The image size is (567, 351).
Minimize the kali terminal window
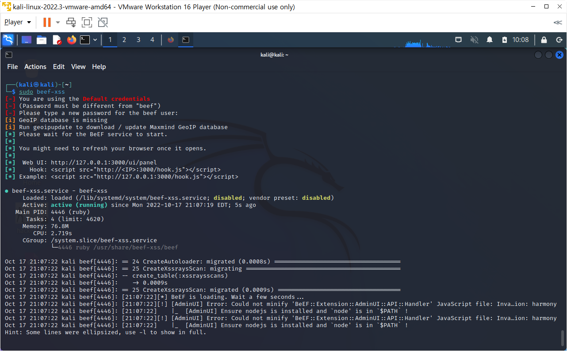pyautogui.click(x=538, y=55)
